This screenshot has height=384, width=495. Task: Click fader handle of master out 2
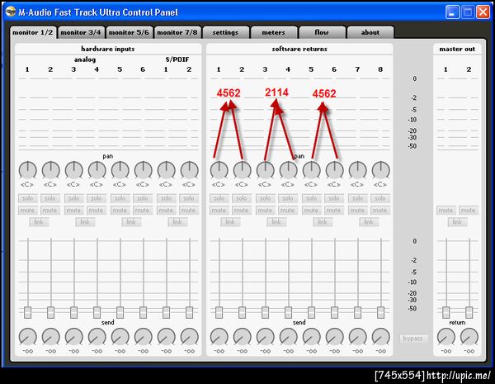(469, 312)
